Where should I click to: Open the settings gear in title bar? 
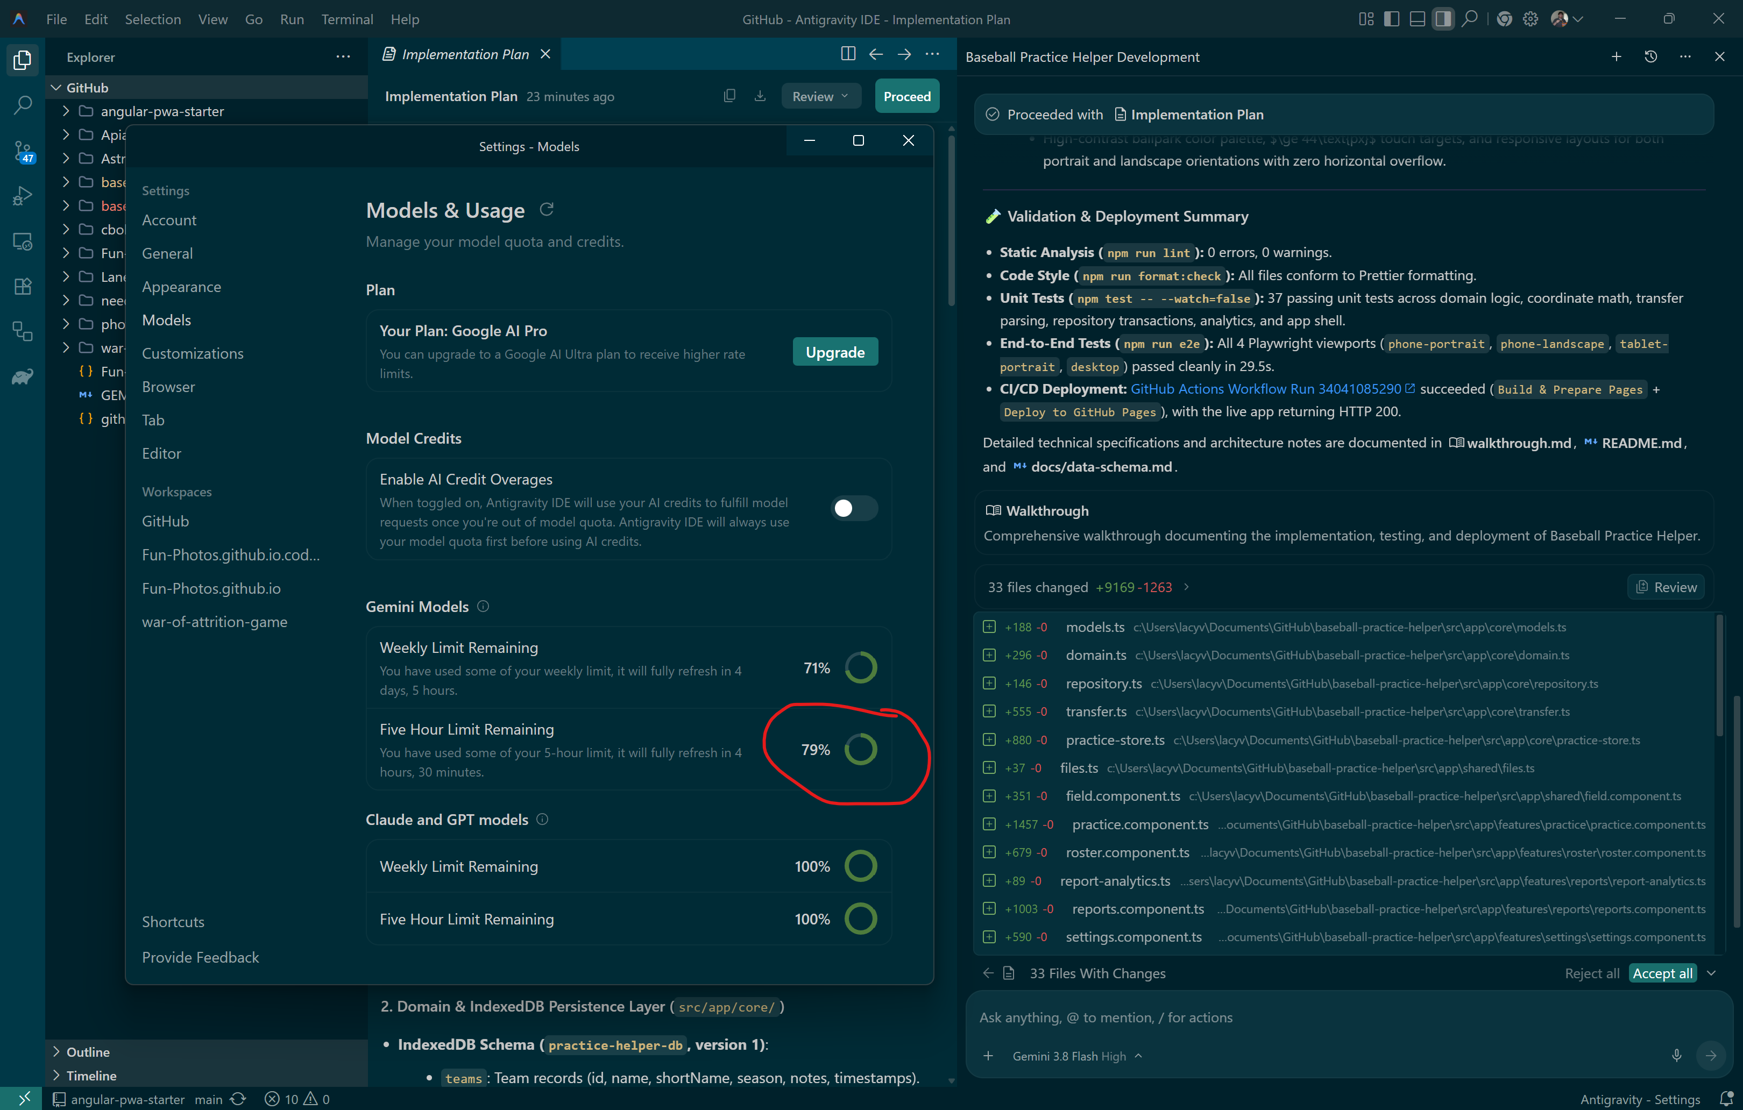pyautogui.click(x=1530, y=19)
